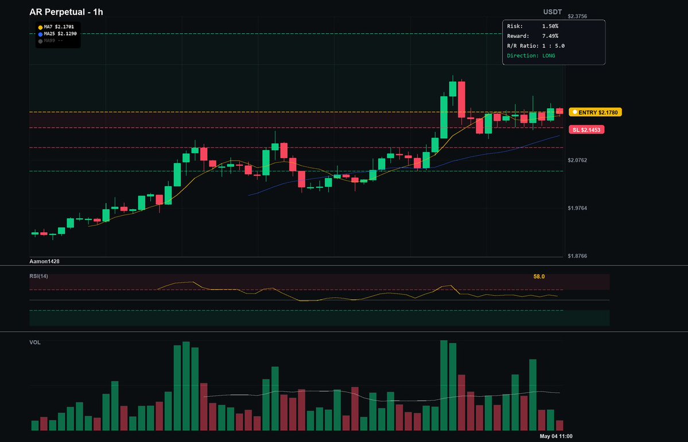Click the SL $2.1453 price tag
The height and width of the screenshot is (442, 688).
(586, 130)
